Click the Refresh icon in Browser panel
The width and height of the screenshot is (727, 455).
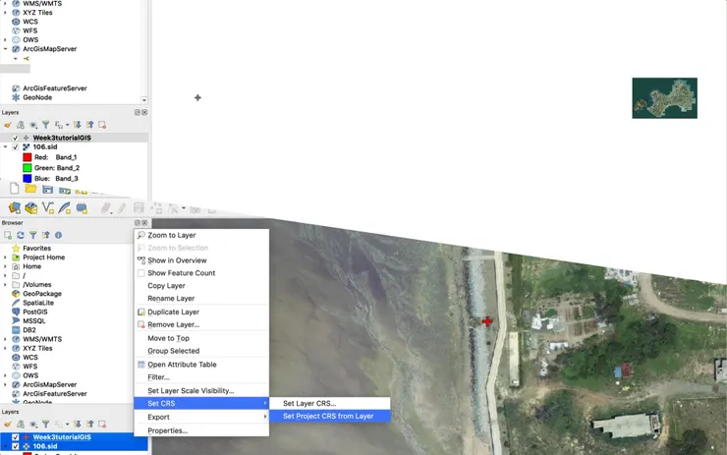click(x=21, y=235)
